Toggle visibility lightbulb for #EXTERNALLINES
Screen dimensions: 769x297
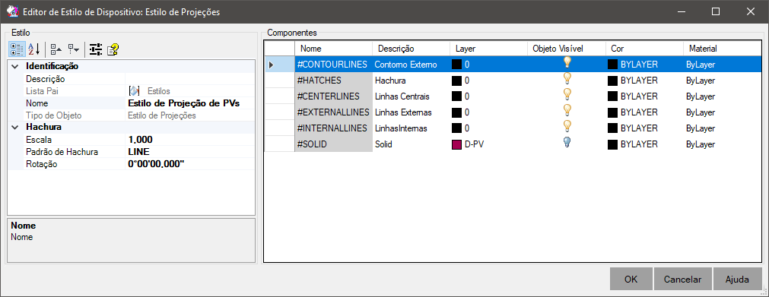[567, 110]
